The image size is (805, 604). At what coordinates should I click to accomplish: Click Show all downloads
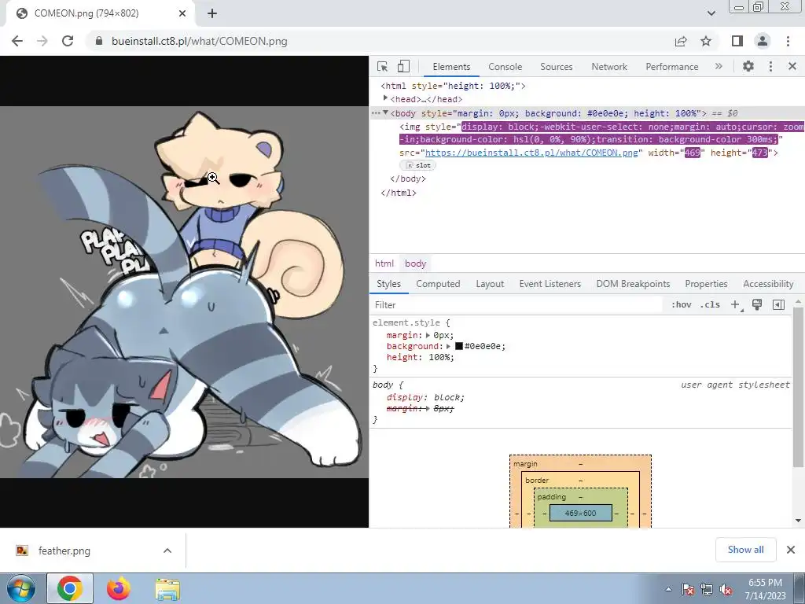coord(745,550)
